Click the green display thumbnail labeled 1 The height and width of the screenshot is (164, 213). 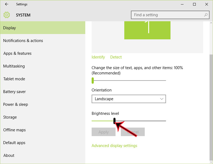point(147,30)
